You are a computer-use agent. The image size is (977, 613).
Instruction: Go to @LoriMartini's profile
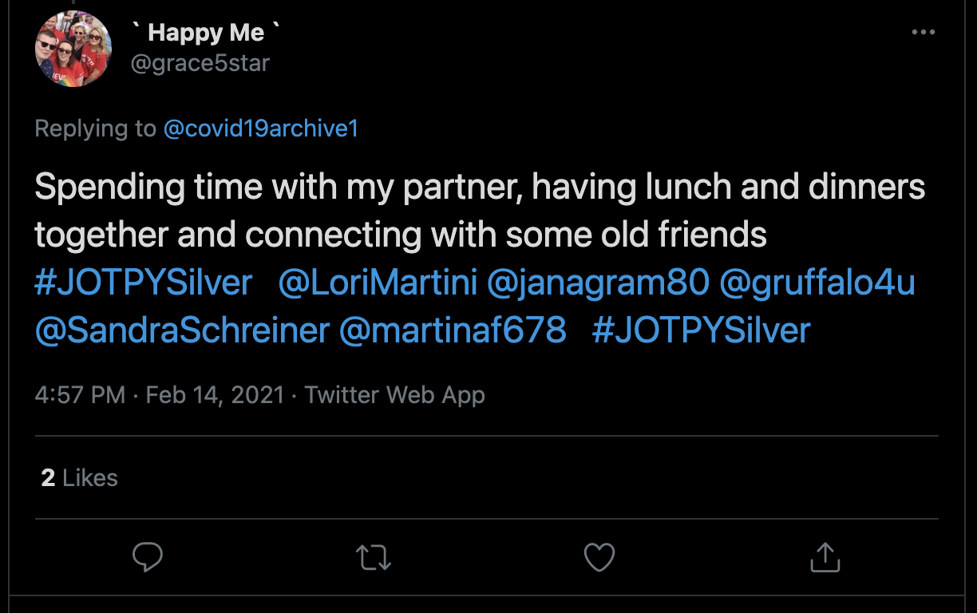point(378,283)
